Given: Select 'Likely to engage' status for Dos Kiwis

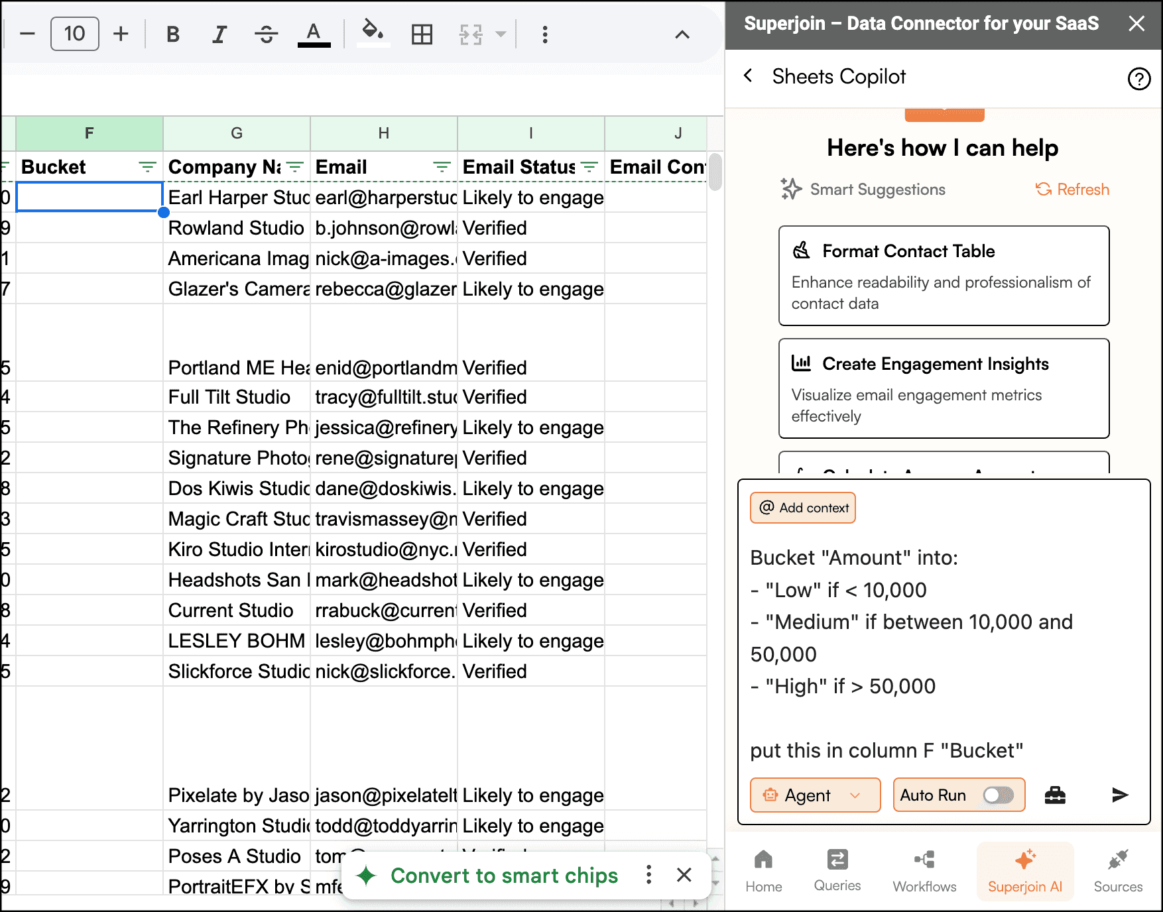Looking at the screenshot, I should pos(531,488).
